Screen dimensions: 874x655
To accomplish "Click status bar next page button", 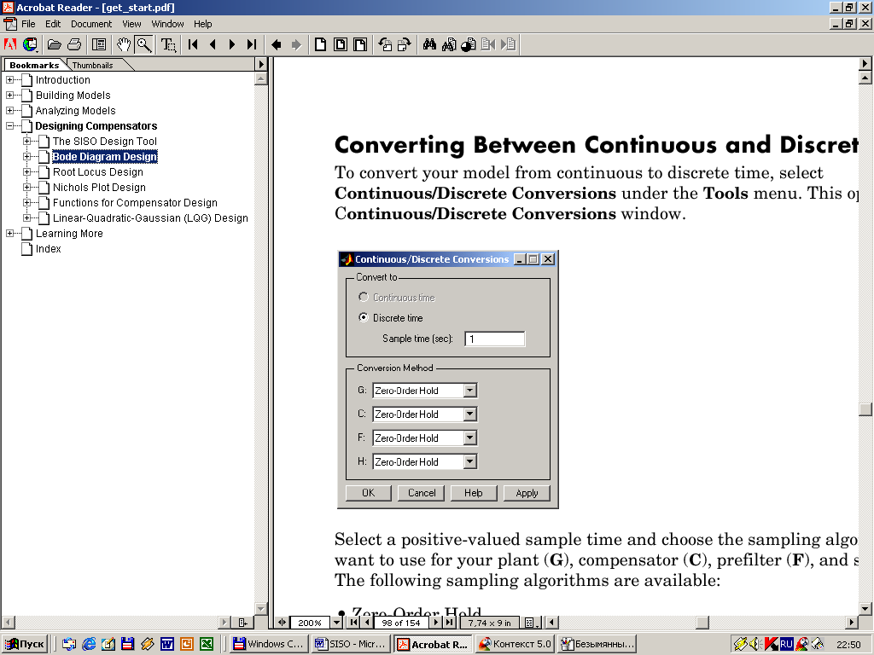I will [436, 622].
